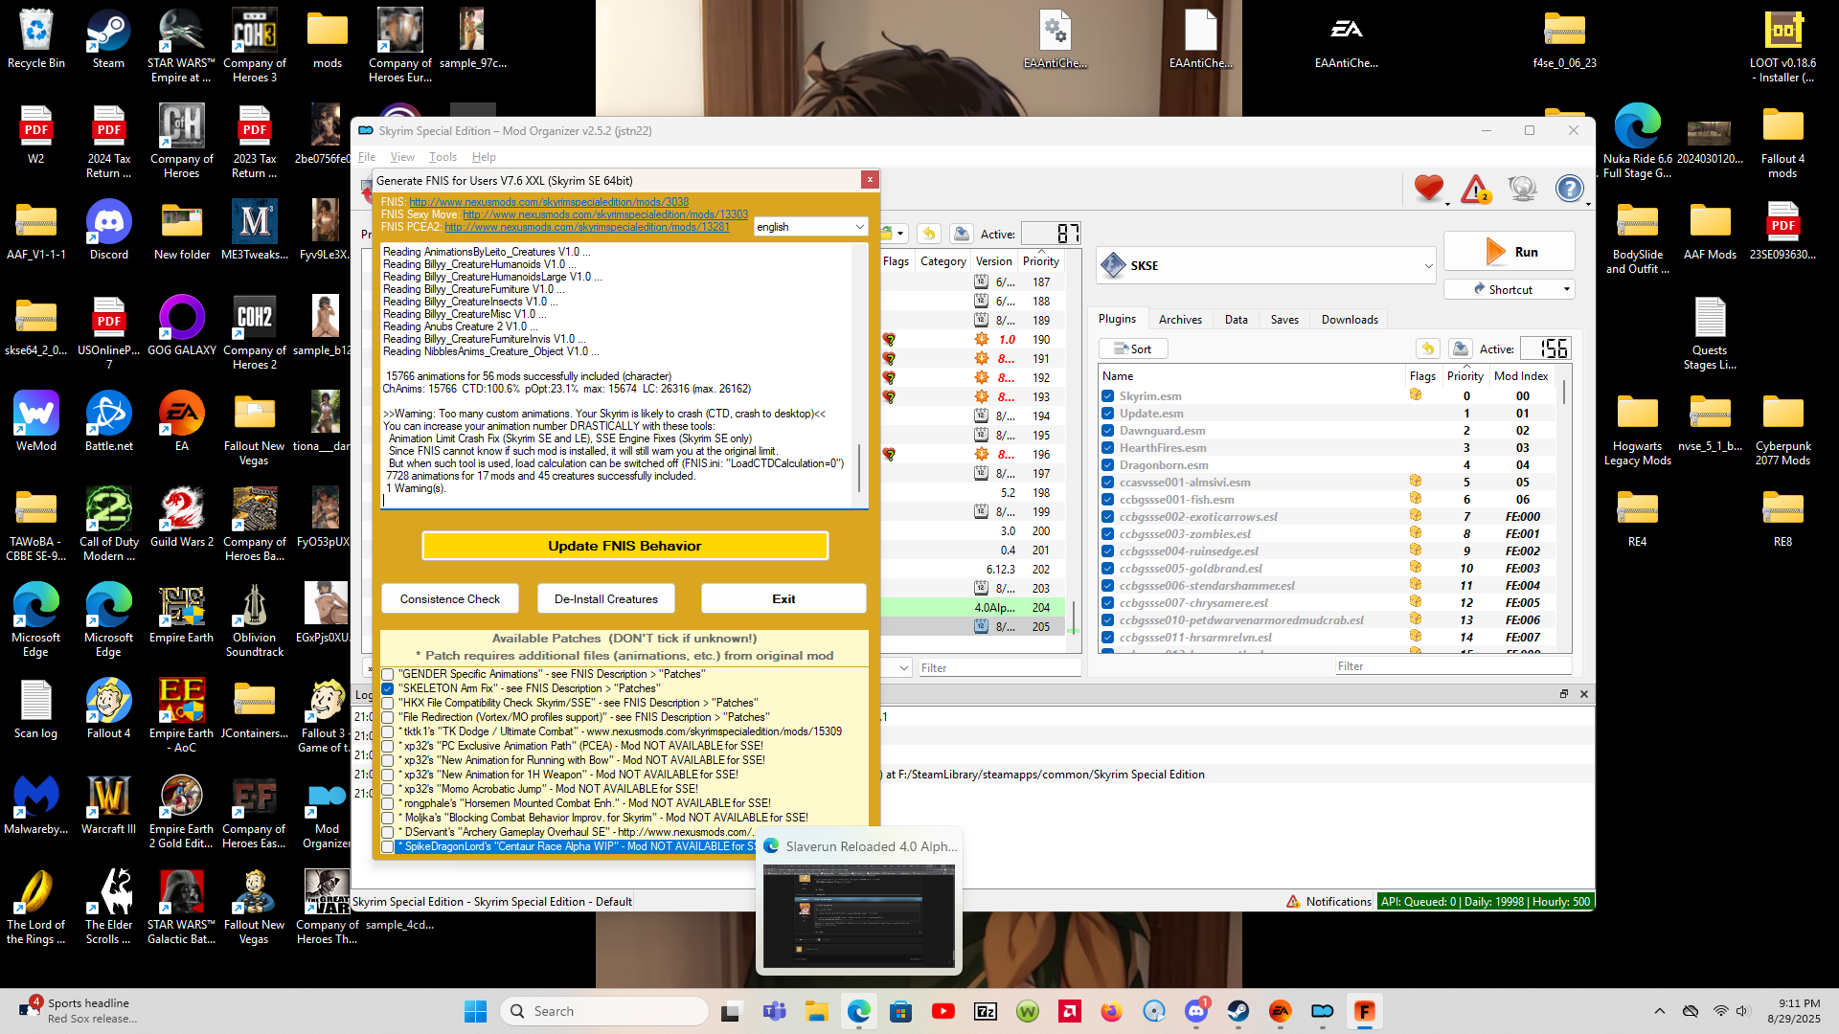Image resolution: width=1839 pixels, height=1034 pixels.
Task: Open the warning triangle problems icon
Action: pos(1475,189)
